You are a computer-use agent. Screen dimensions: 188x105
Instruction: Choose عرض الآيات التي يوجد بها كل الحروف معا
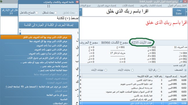pyautogui.click(x=36, y=41)
